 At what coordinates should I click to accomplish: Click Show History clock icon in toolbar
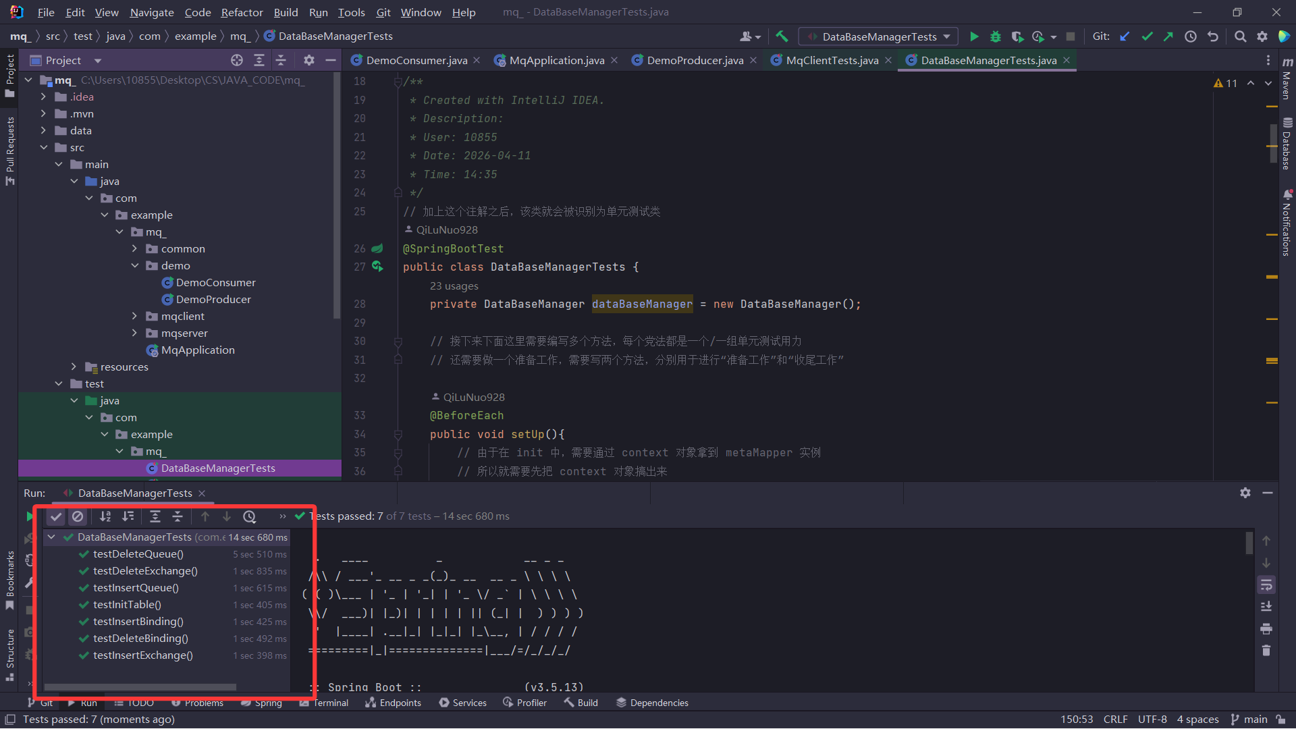click(1191, 36)
